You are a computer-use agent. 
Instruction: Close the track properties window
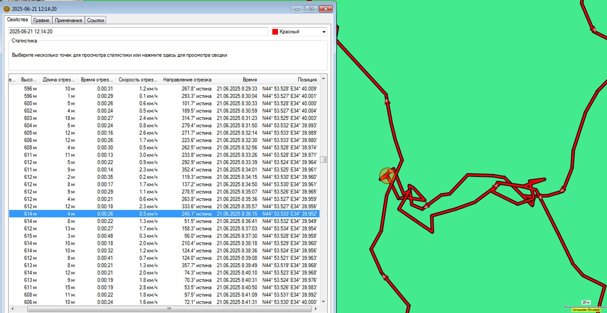point(325,9)
